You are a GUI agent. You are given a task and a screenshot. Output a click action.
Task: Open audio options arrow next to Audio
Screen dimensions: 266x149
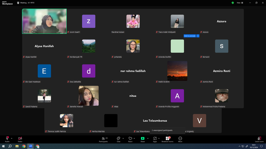[12, 138]
